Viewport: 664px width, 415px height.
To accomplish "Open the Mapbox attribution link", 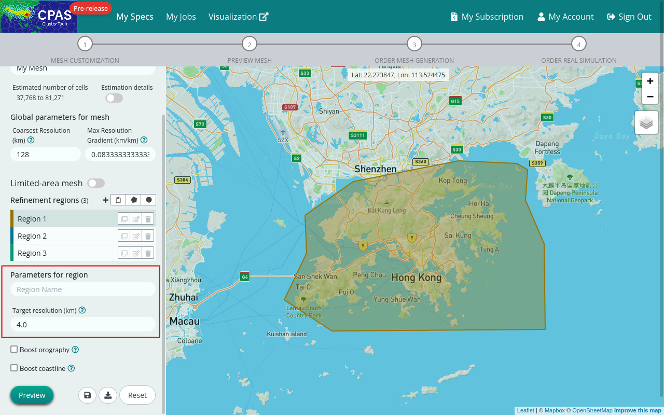I will pos(555,410).
